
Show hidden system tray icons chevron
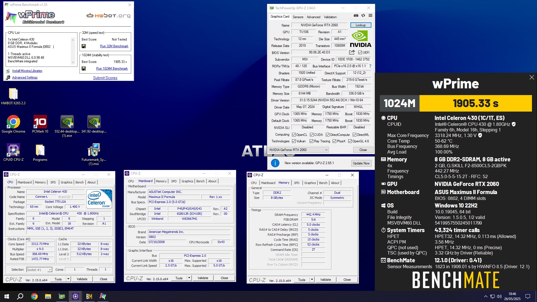tap(486, 296)
